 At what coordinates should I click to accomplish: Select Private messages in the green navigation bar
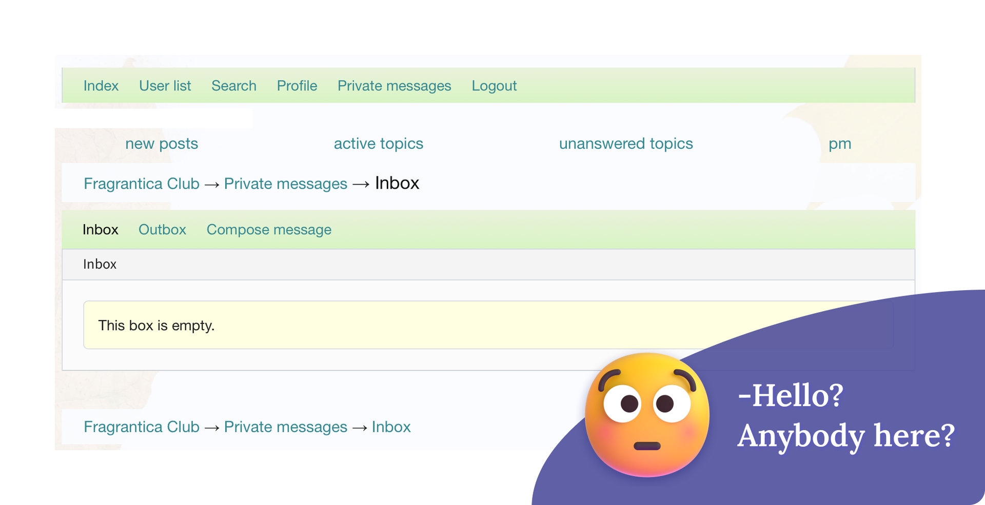[x=394, y=86]
